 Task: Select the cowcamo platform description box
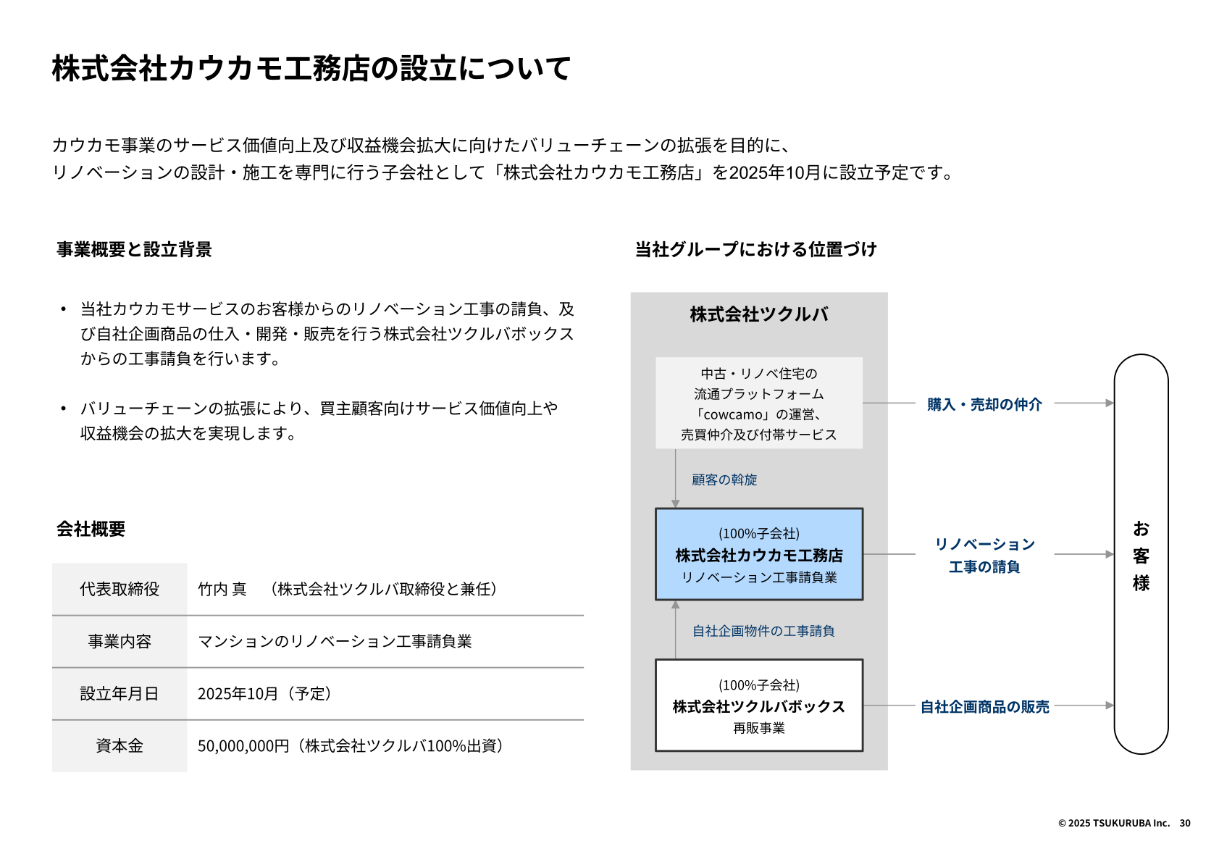pos(759,403)
